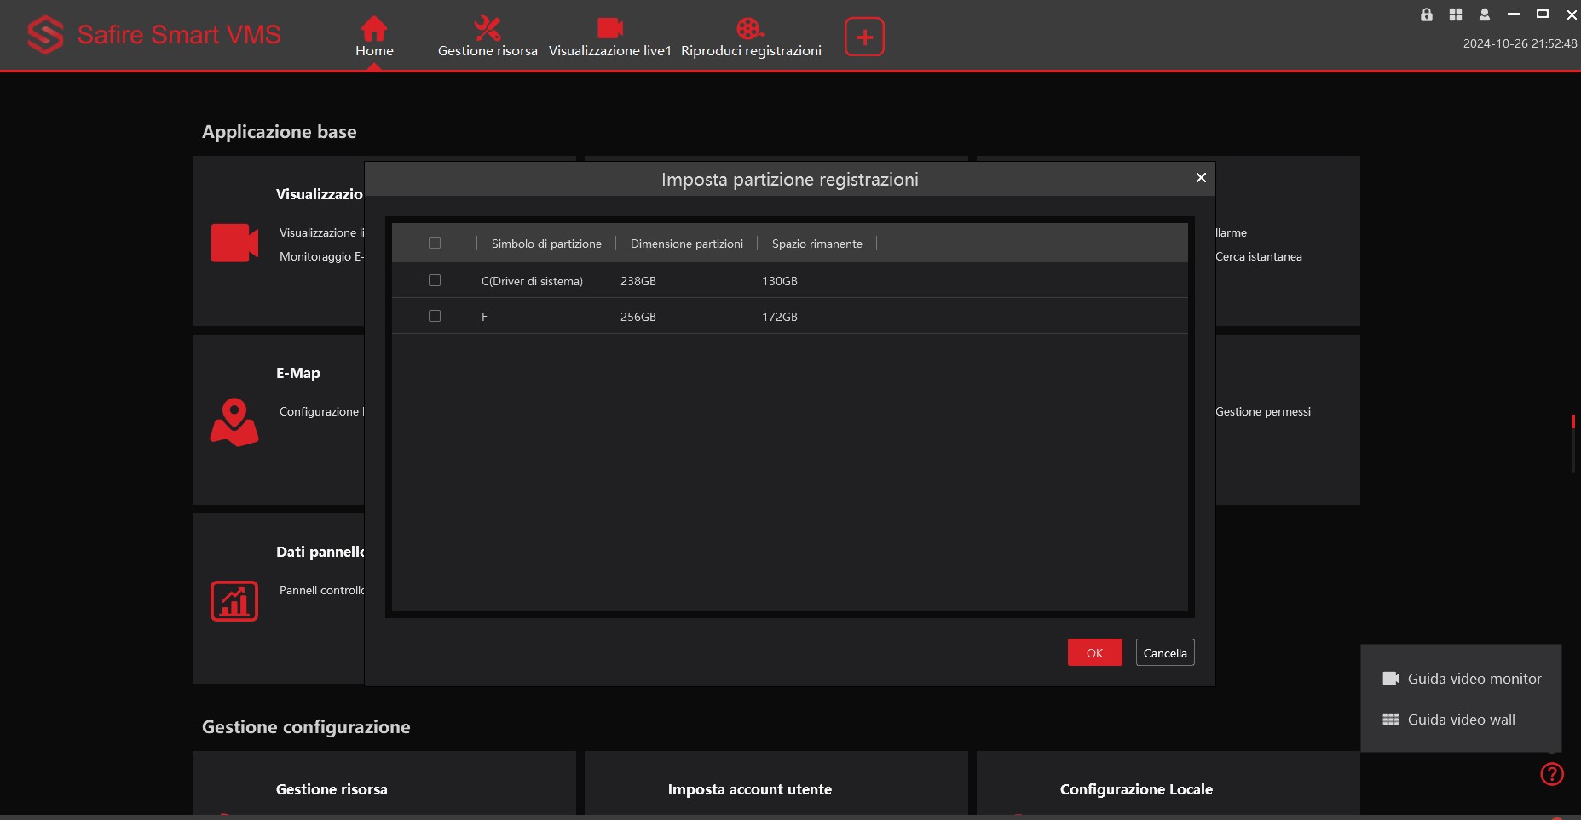Open the user account icon

pos(1485,14)
